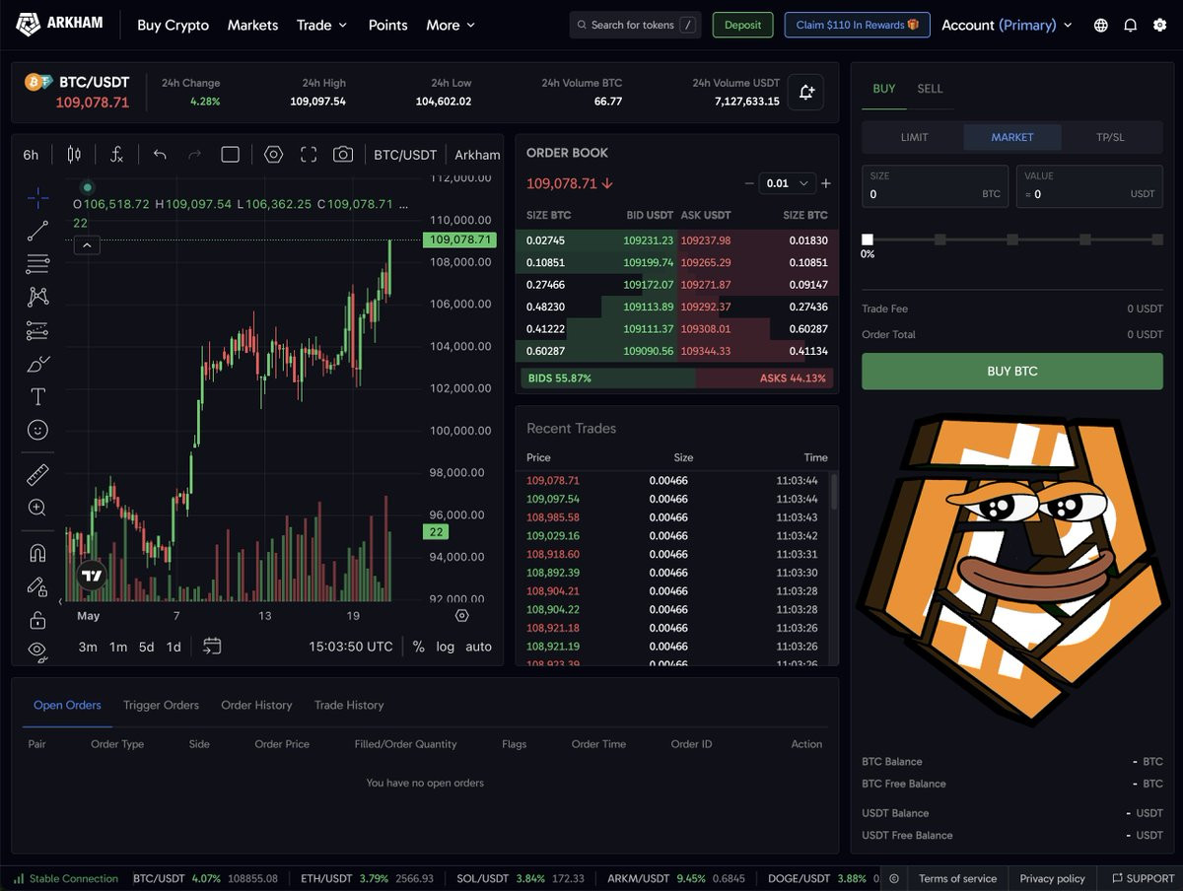Screen dimensions: 1183x891
Task: Open the emoji icons tool
Action: (37, 430)
